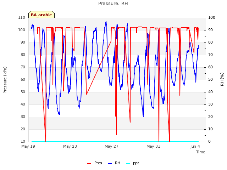Click the Jun 4 date tick label
This screenshot has width=227, height=170.
(x=195, y=146)
